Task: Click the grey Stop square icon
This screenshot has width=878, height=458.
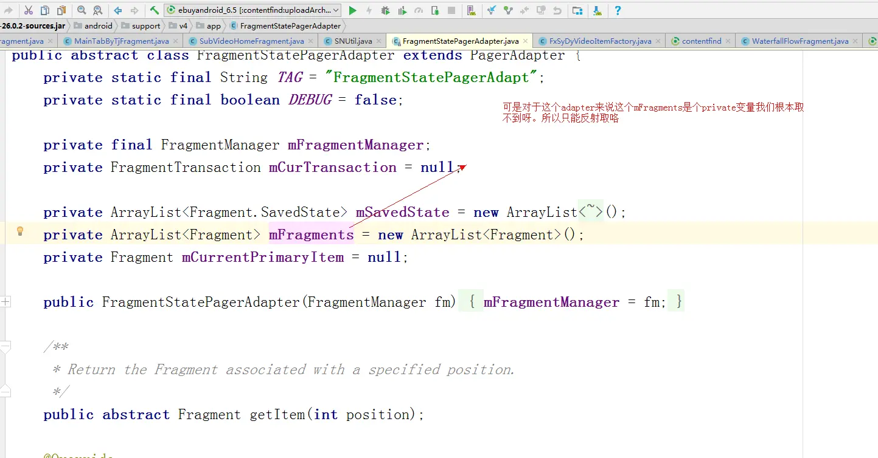Action: coord(451,10)
